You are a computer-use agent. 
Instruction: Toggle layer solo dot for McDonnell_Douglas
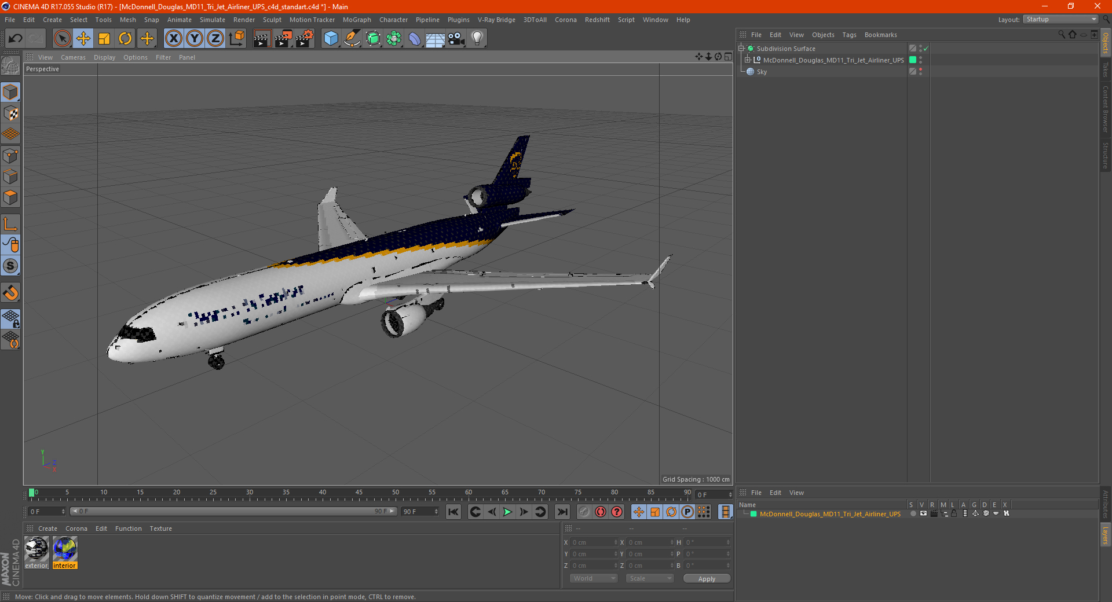point(913,514)
